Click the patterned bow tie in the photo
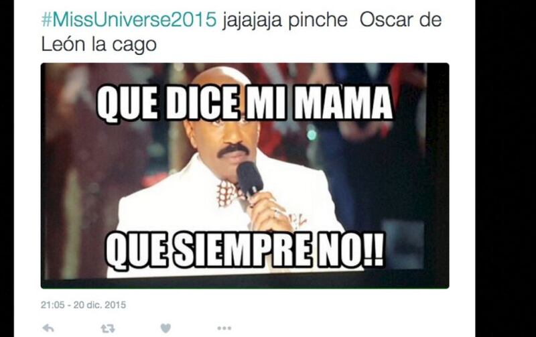 [x=230, y=193]
